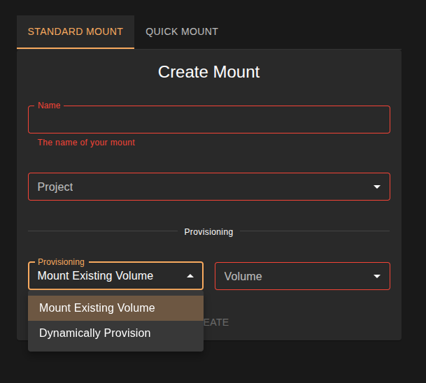Click into the Name input field
This screenshot has height=383, width=426.
tap(208, 120)
